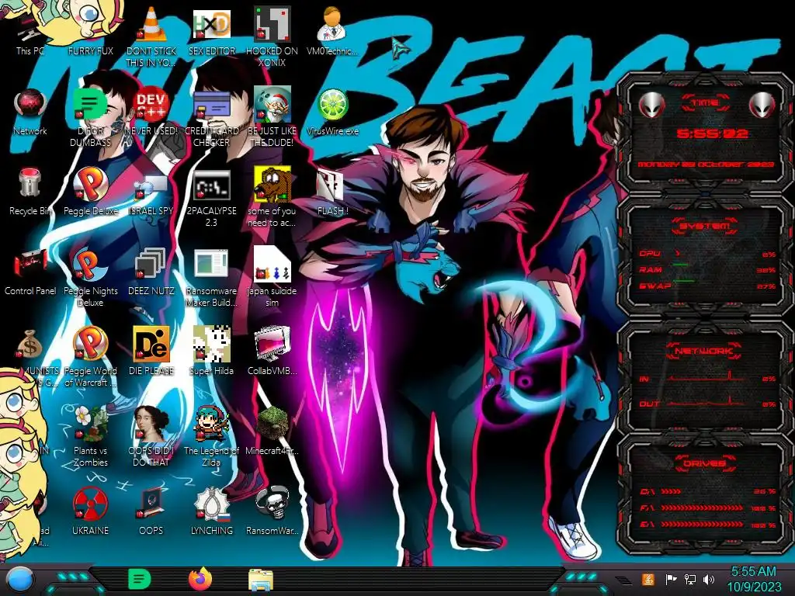Open the Control Panel icon

coord(30,272)
